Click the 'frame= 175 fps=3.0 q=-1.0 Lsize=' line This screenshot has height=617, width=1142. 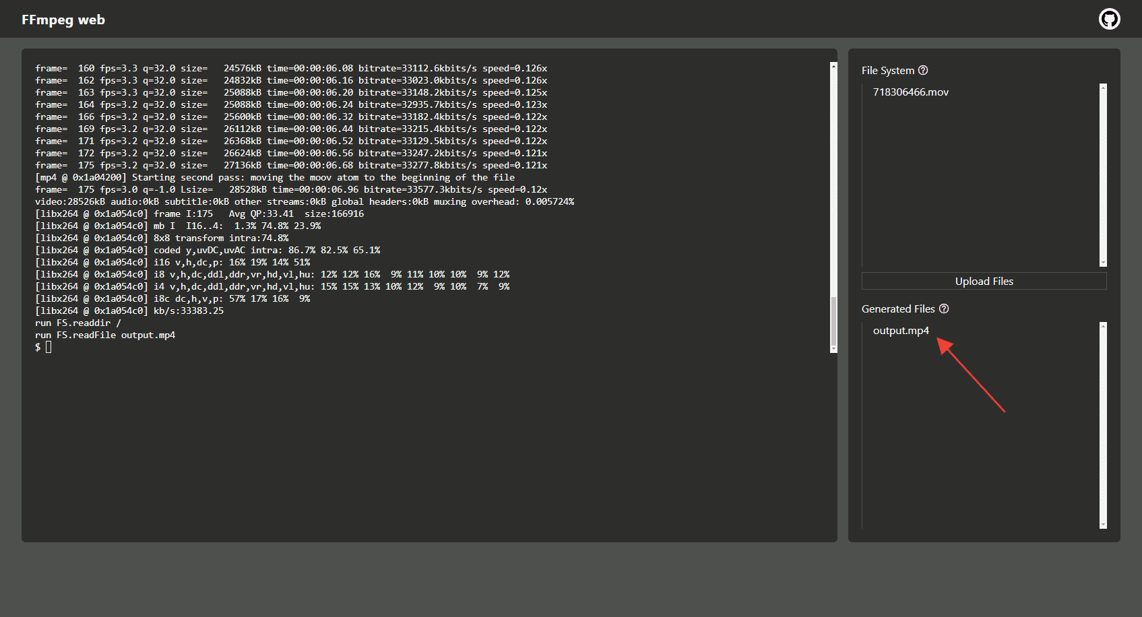point(291,189)
